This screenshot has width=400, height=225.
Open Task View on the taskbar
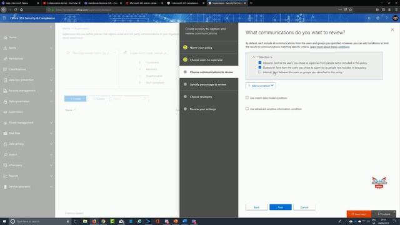(x=76, y=221)
